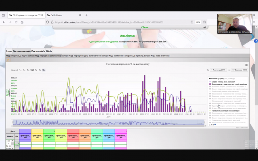Set chart zoom to 1р
The height and width of the screenshot is (161, 258).
[x=36, y=70]
